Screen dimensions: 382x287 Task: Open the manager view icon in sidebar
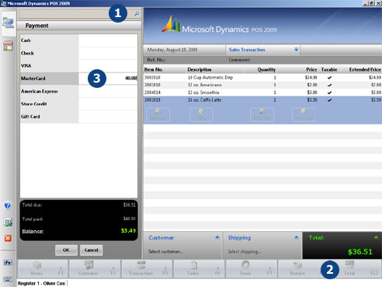coord(8,46)
